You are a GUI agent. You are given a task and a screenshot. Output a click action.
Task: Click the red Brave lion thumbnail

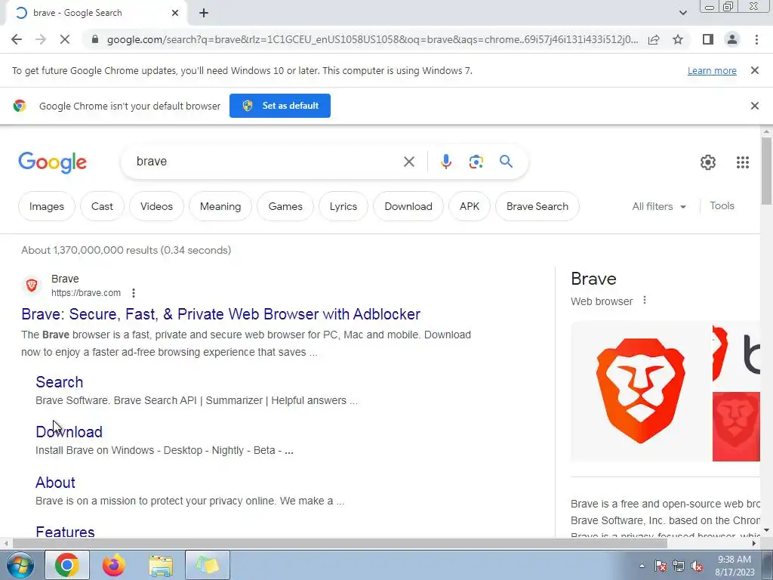pyautogui.click(x=736, y=427)
